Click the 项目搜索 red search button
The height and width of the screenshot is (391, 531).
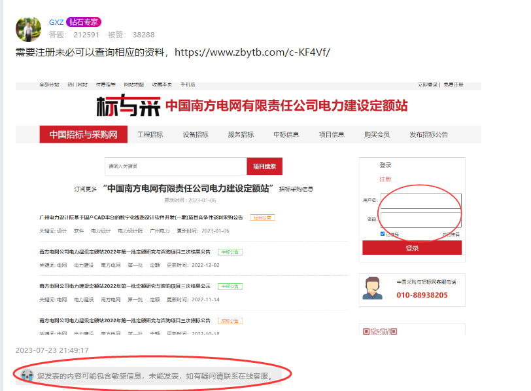[x=264, y=166]
